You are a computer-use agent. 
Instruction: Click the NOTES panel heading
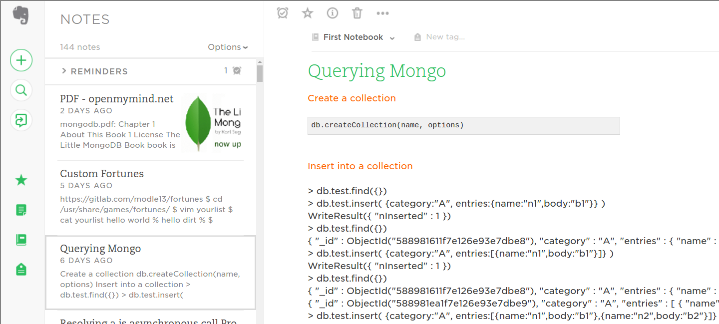(85, 19)
